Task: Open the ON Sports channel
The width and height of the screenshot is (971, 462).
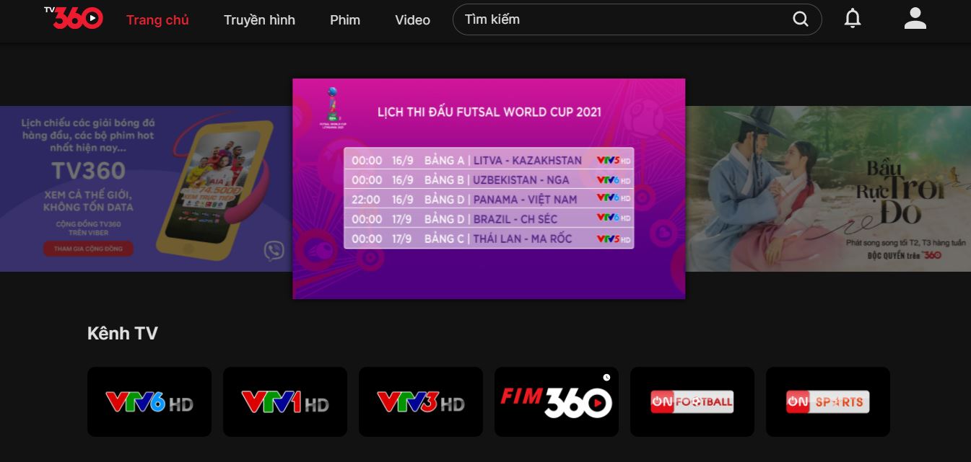Action: pos(828,401)
